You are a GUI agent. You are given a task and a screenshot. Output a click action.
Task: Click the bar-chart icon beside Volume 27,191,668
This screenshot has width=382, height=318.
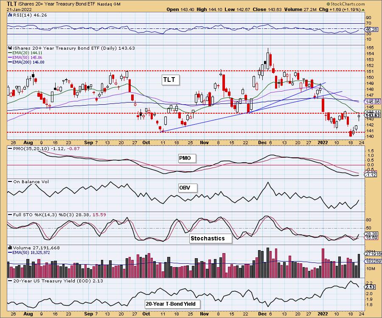click(x=10, y=248)
